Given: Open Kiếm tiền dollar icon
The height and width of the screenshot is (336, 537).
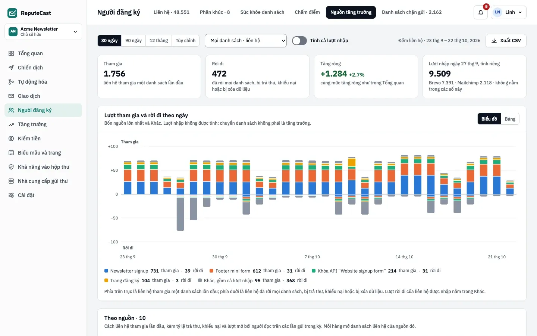Looking at the screenshot, I should (11, 139).
